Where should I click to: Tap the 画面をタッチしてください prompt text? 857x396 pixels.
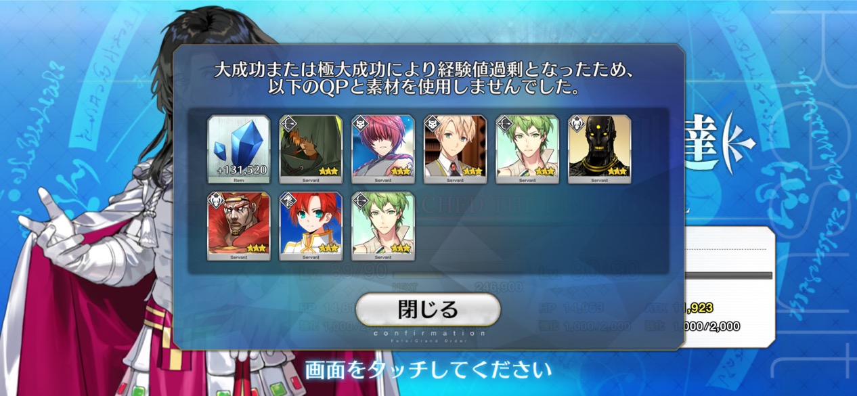pos(428,370)
